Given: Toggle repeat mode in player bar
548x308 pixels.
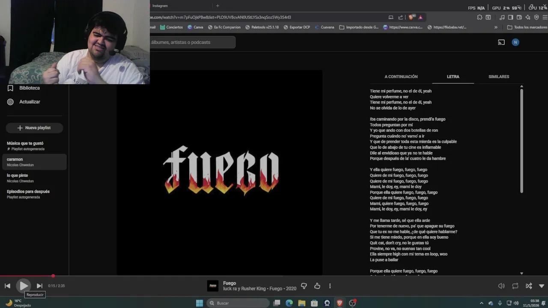Looking at the screenshot, I should pos(515,286).
